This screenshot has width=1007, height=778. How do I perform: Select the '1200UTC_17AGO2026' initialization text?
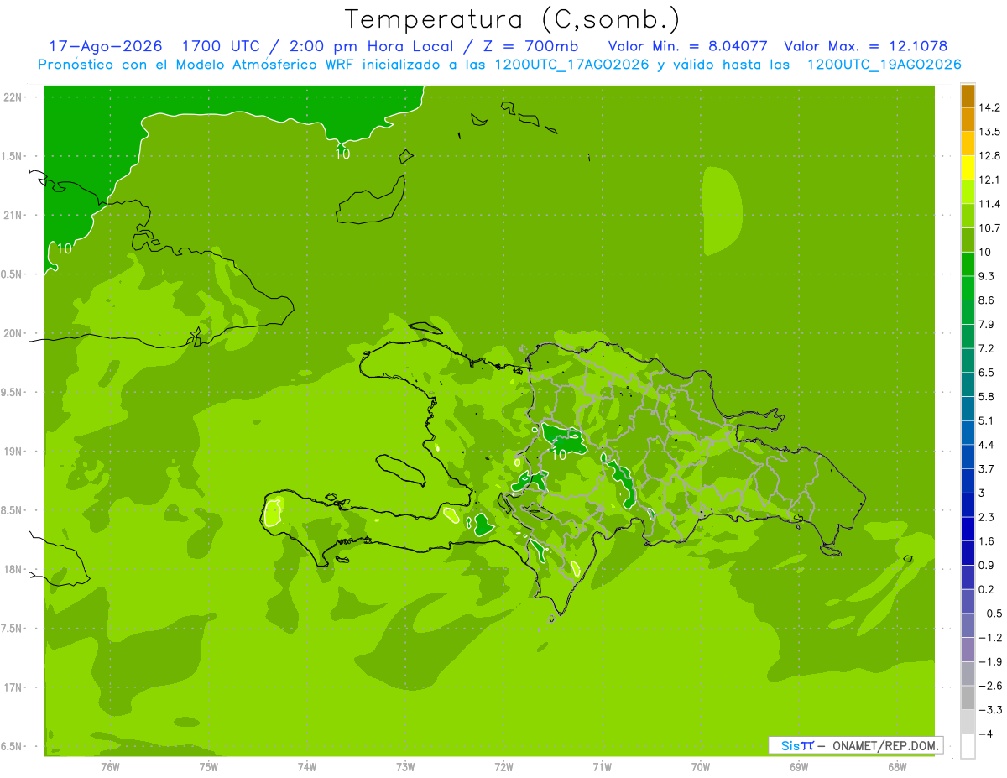pos(572,65)
